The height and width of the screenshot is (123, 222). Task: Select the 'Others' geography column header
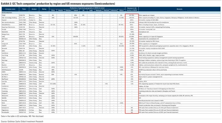(x=121, y=10)
